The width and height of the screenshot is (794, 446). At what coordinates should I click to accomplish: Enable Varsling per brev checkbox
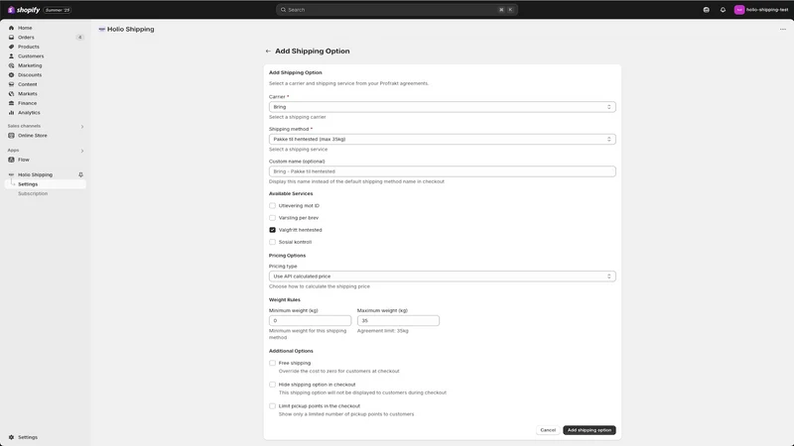tap(272, 218)
